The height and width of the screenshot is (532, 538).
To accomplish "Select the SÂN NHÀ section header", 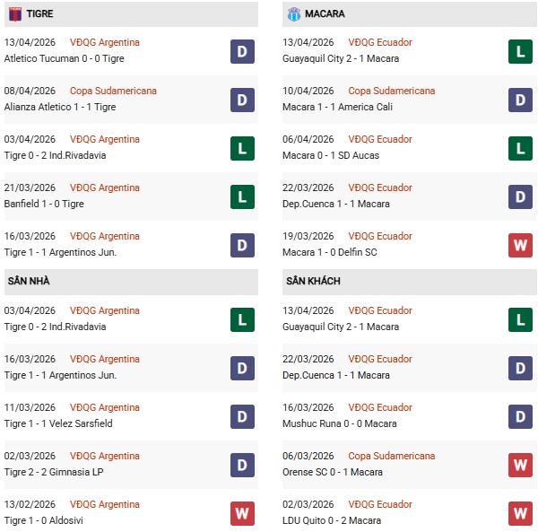I will tap(29, 281).
